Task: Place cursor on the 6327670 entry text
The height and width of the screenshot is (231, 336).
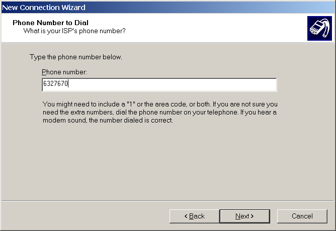Action: tap(55, 85)
